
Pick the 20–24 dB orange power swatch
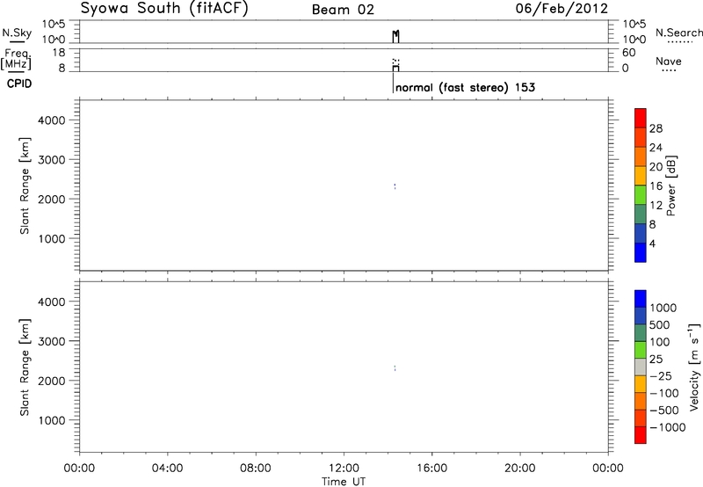(x=641, y=156)
